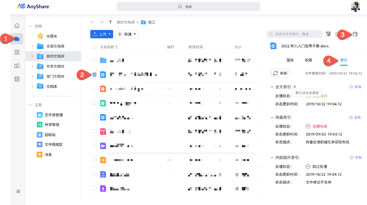
Task: Click 查看 link for 全文索引
Action: click(355, 87)
